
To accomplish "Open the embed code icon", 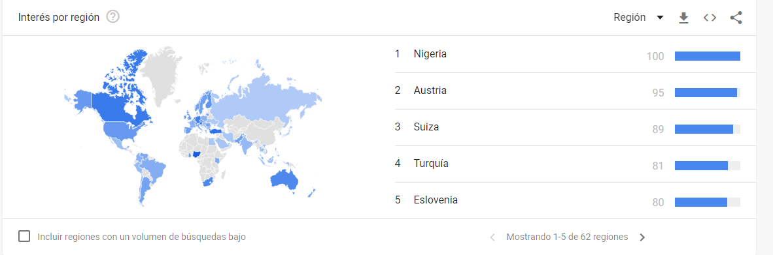I will click(710, 18).
